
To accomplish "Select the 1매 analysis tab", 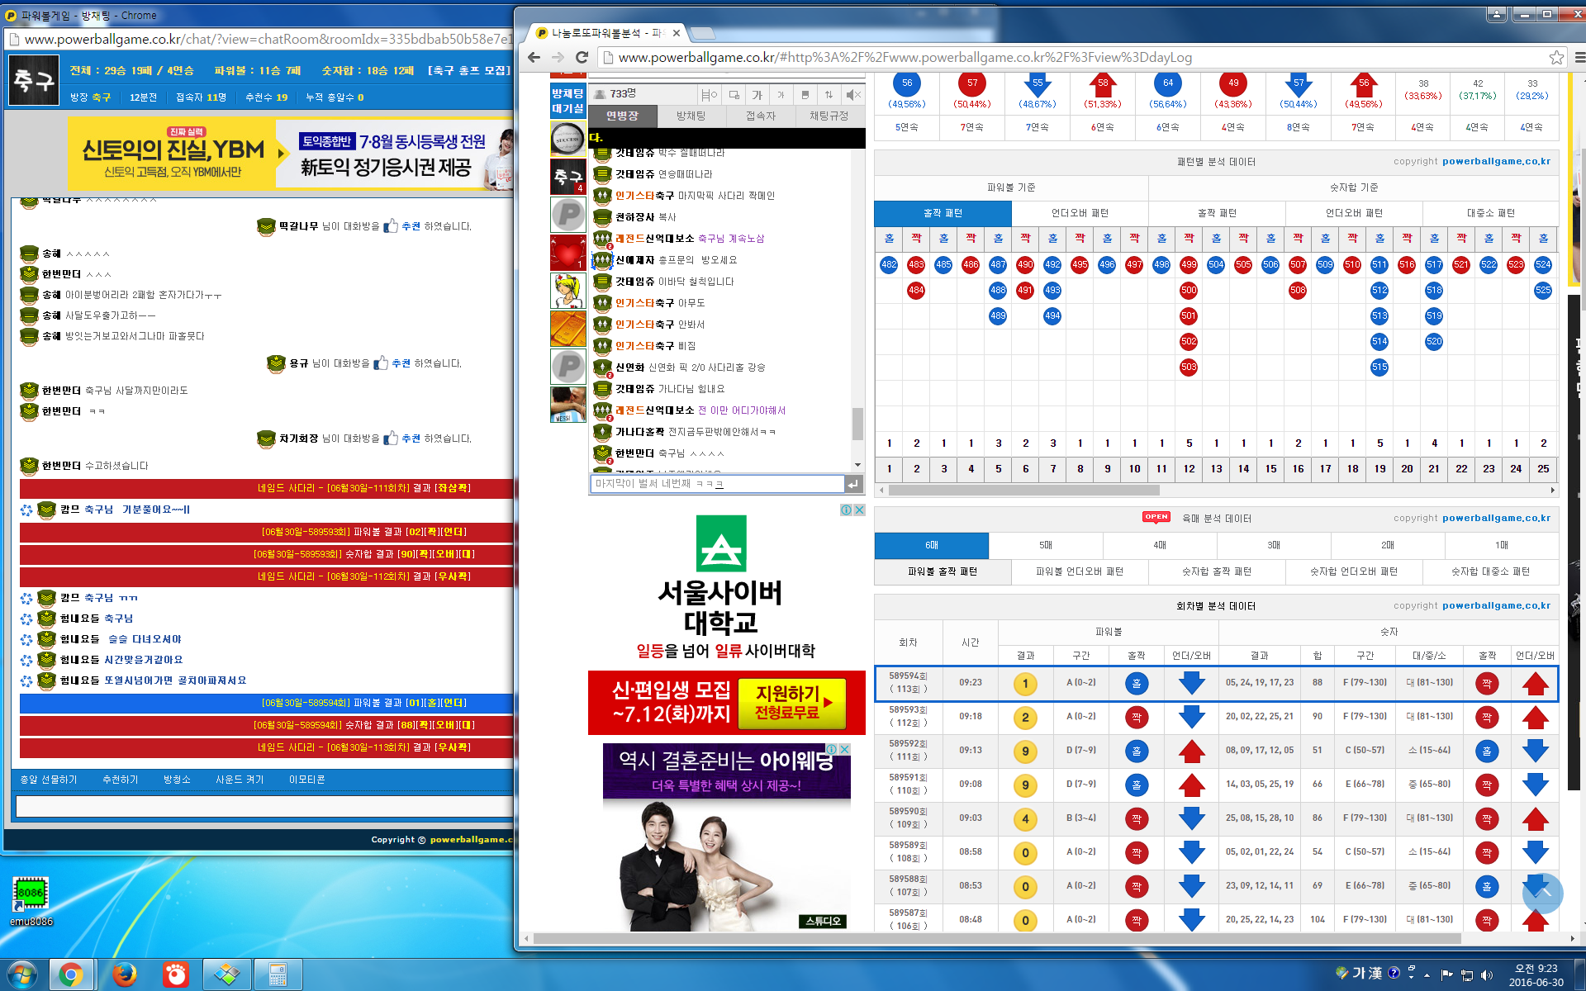I will [1502, 545].
